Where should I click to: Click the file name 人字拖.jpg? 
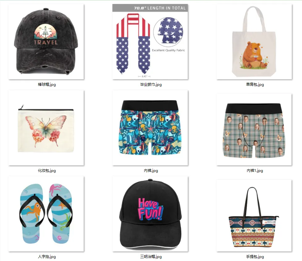tap(47, 257)
